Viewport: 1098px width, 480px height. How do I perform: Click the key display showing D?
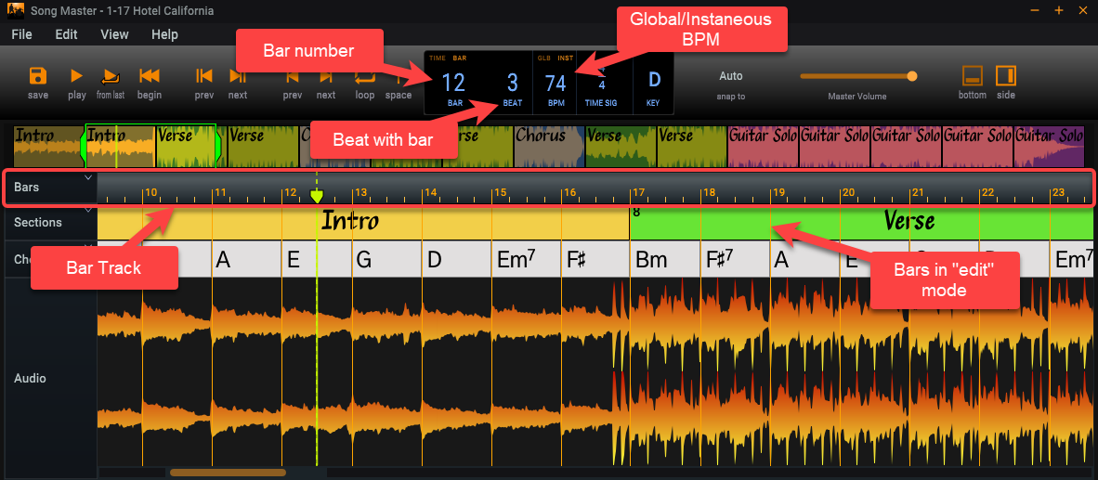click(x=653, y=84)
